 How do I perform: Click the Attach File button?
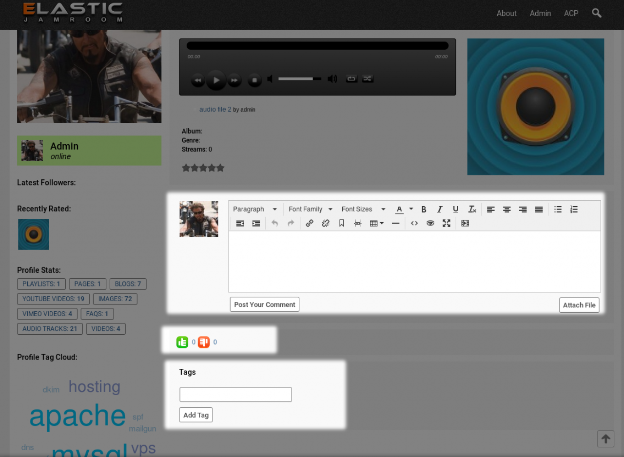579,305
